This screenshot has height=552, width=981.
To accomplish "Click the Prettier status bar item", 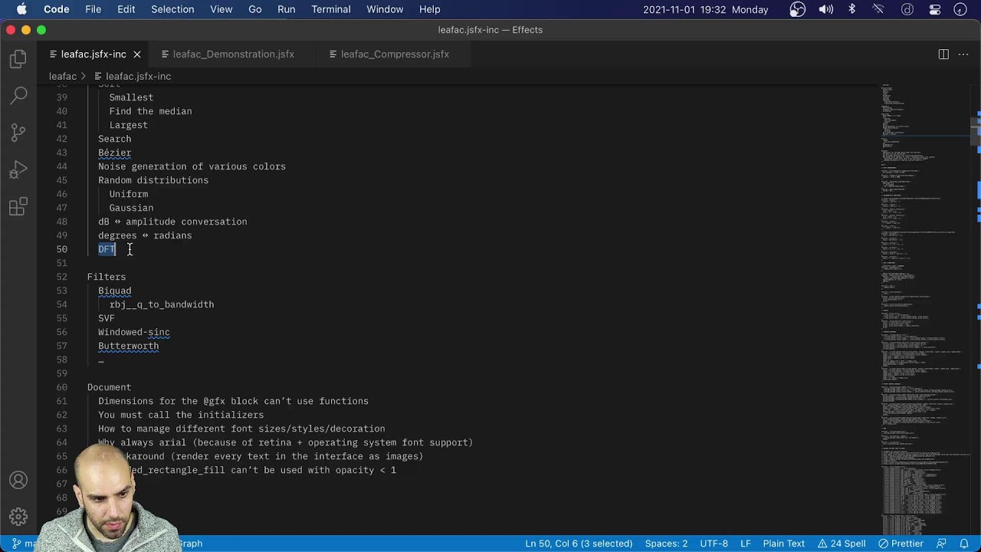I will coord(901,544).
